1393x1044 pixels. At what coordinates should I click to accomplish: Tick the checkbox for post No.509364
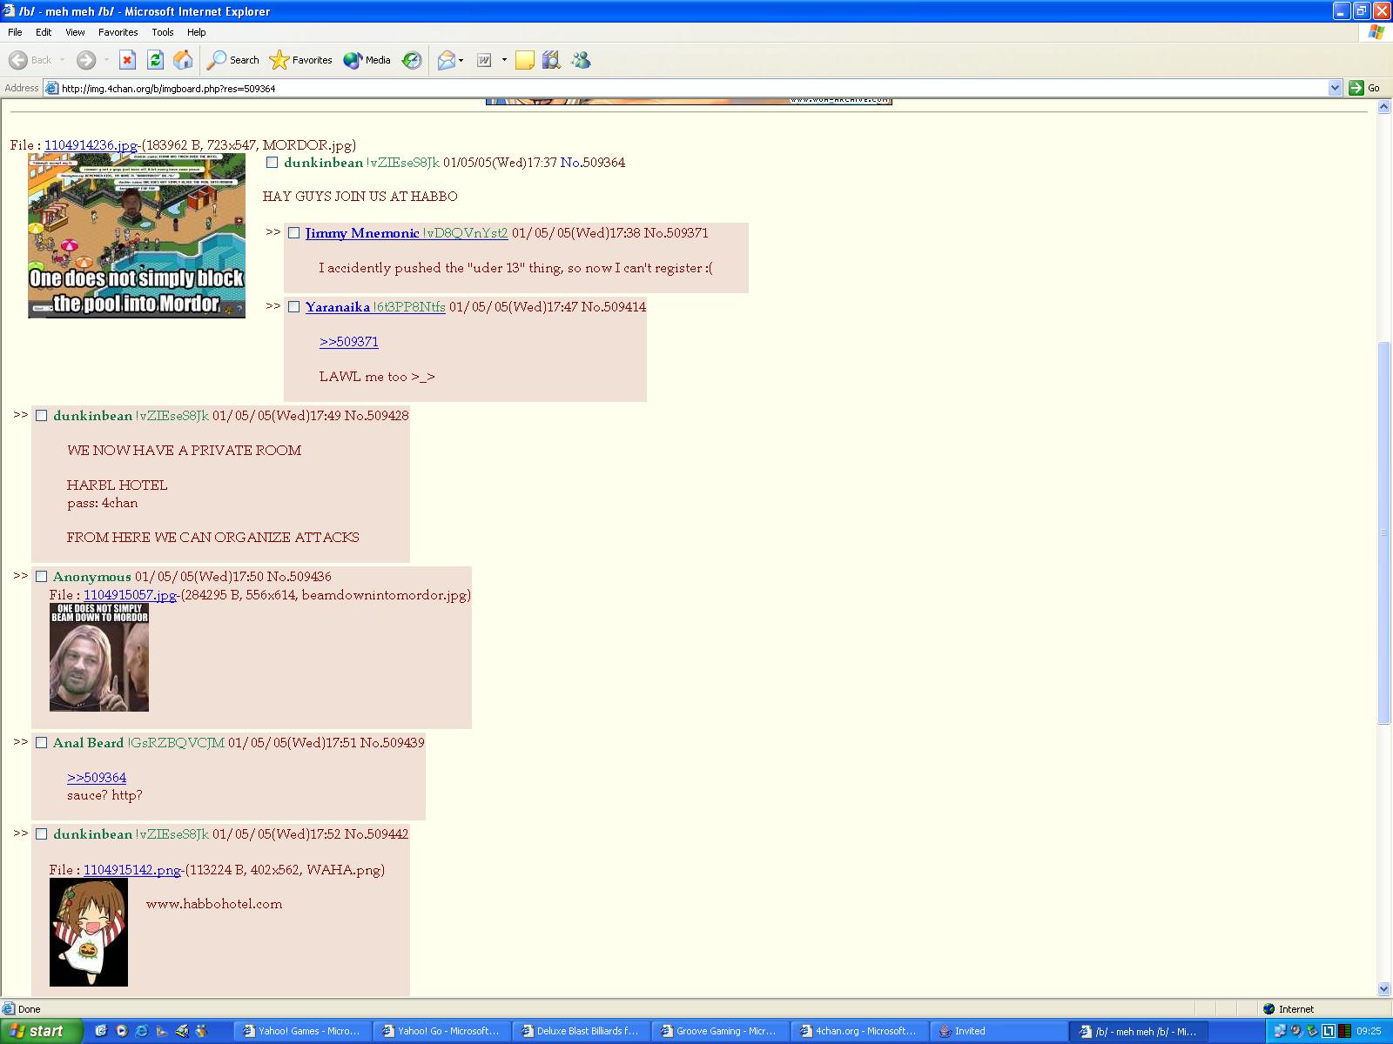pyautogui.click(x=272, y=163)
